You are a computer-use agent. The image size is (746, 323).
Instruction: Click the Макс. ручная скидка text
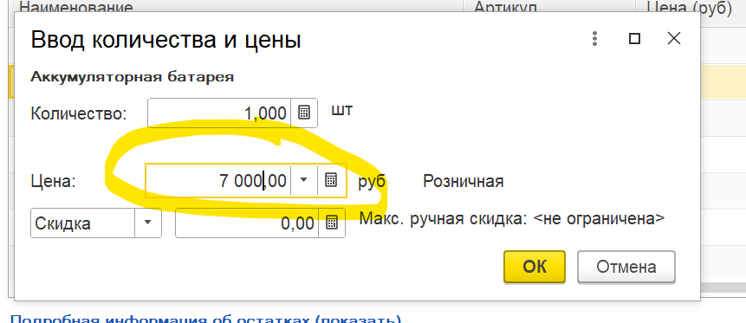click(512, 219)
